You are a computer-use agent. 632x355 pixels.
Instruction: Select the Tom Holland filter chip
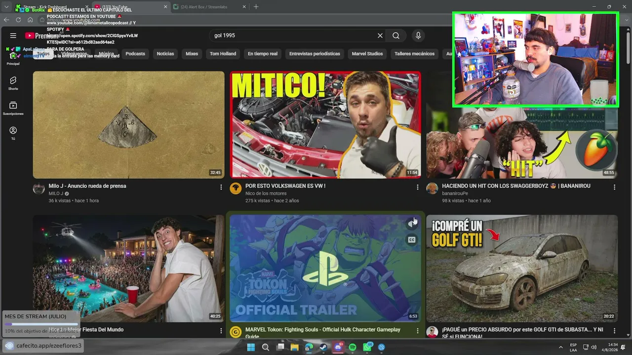click(x=223, y=54)
